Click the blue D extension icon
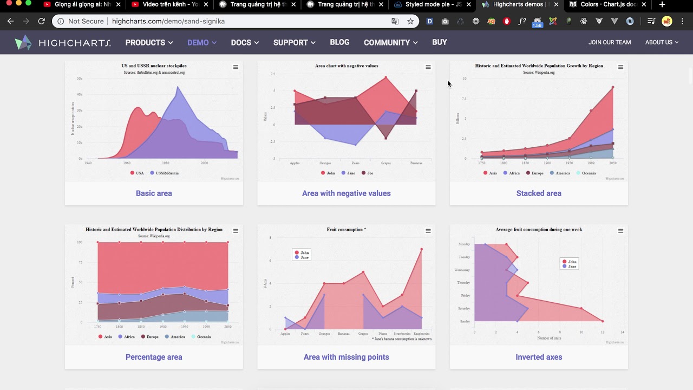693x390 pixels. click(430, 21)
